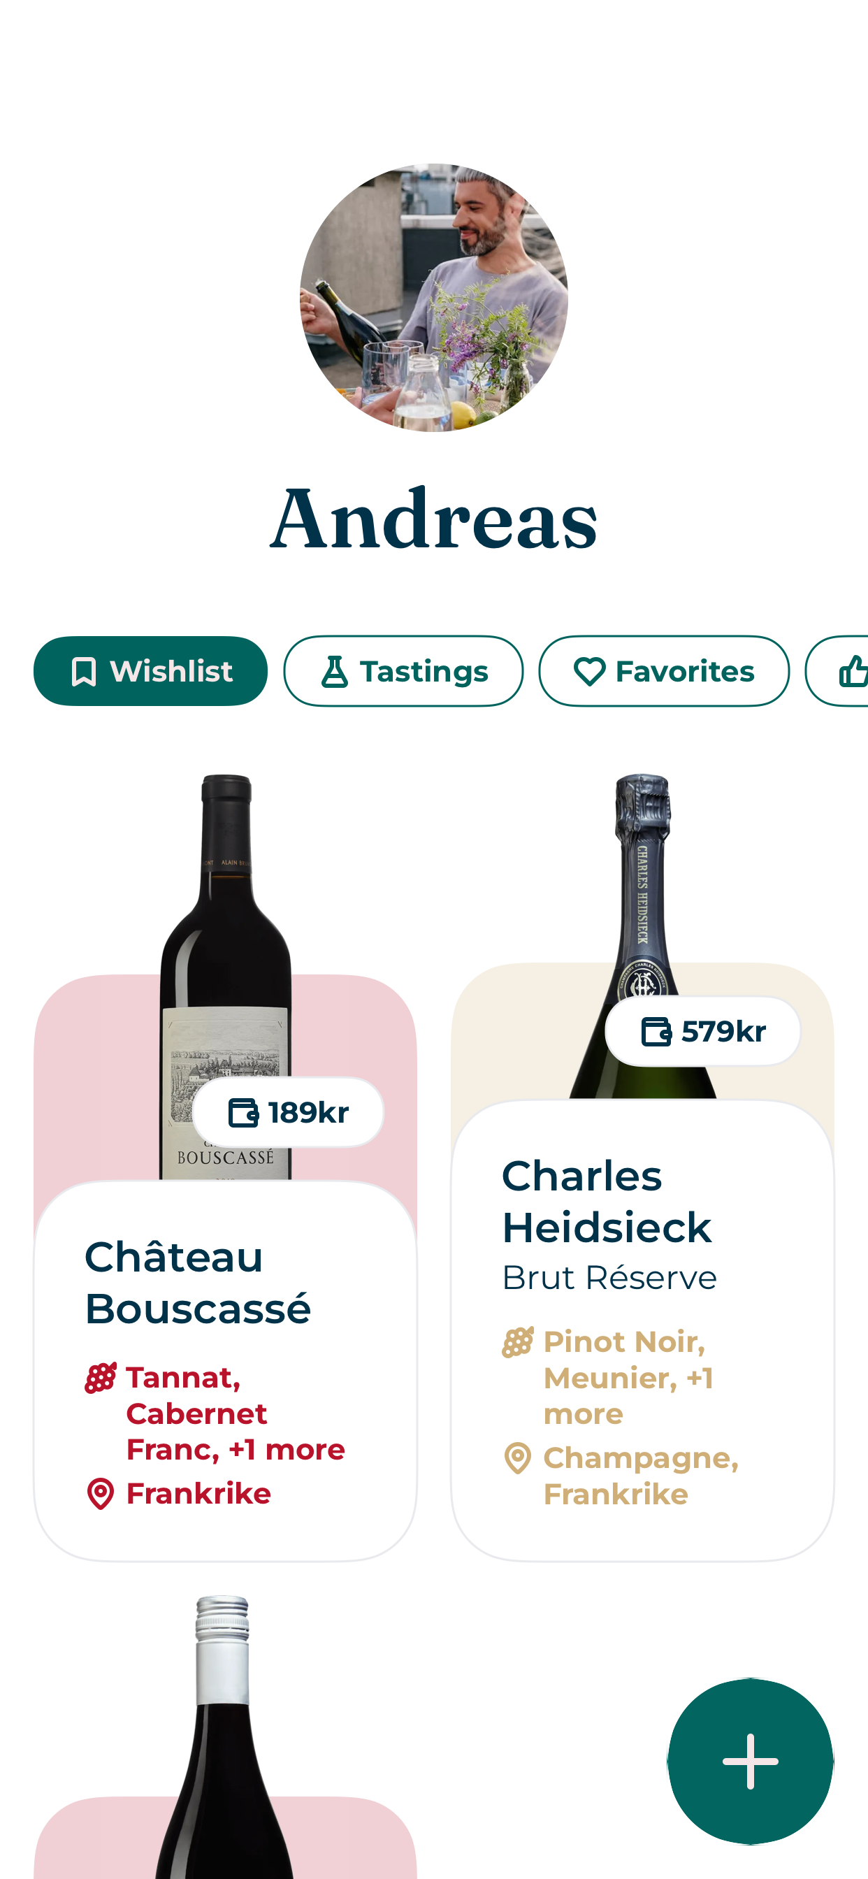Tap the 579kr price badge
The width and height of the screenshot is (868, 1879).
[x=702, y=1032]
